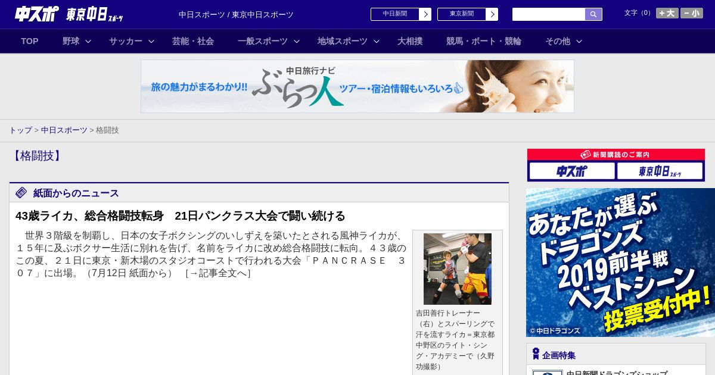Image resolution: width=715 pixels, height=375 pixels.
Task: Click the 中日スポーツ / 東京中日スポーツ header text
Action: [236, 14]
